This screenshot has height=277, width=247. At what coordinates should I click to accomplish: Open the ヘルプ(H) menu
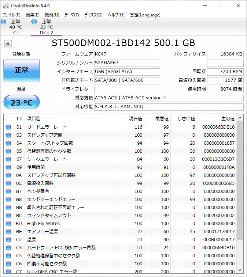[116, 15]
